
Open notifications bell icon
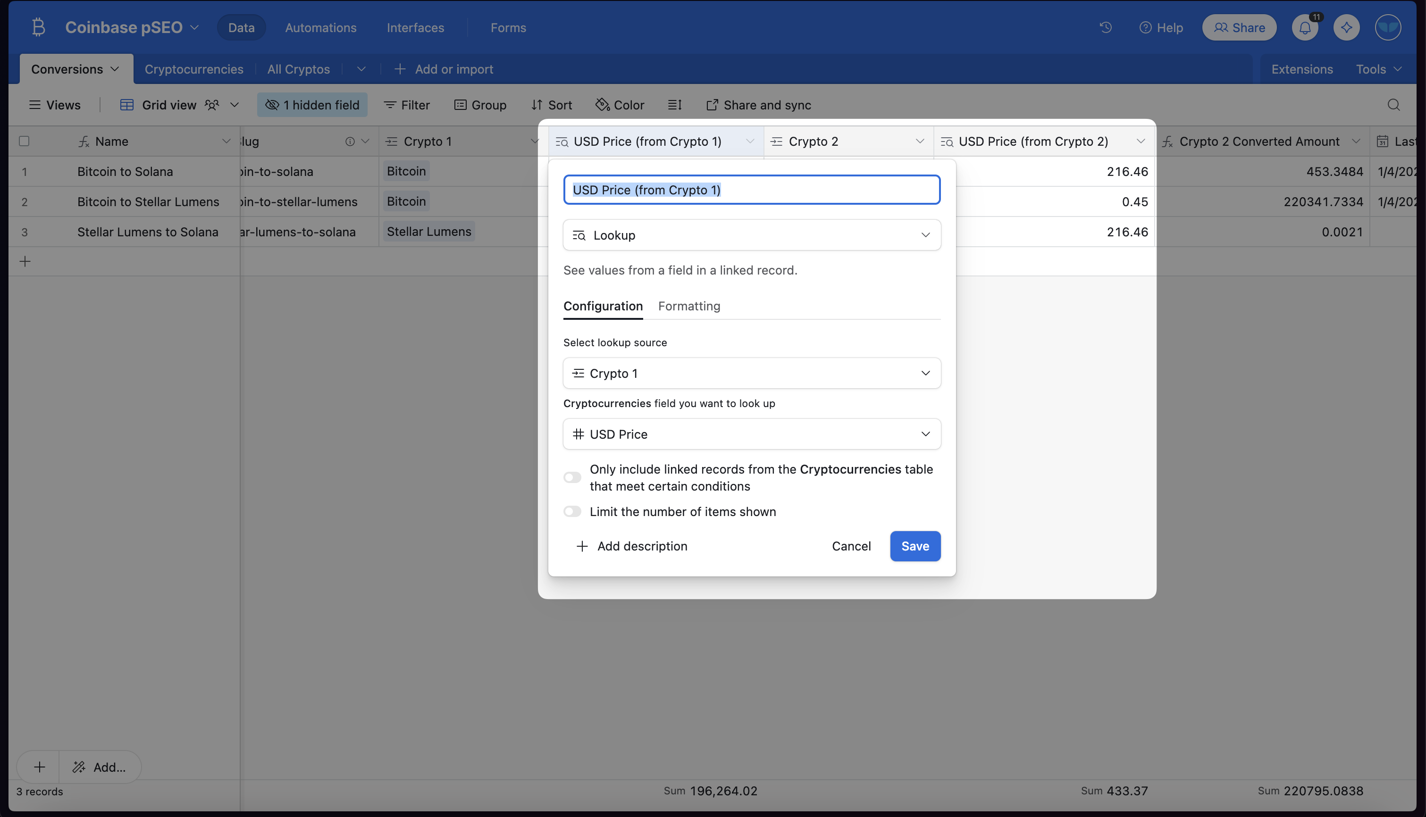pyautogui.click(x=1305, y=27)
